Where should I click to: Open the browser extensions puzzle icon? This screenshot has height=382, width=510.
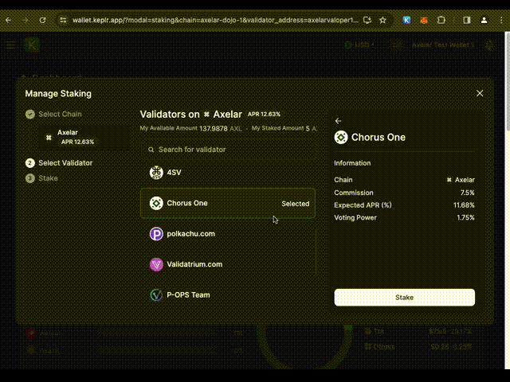tap(441, 20)
